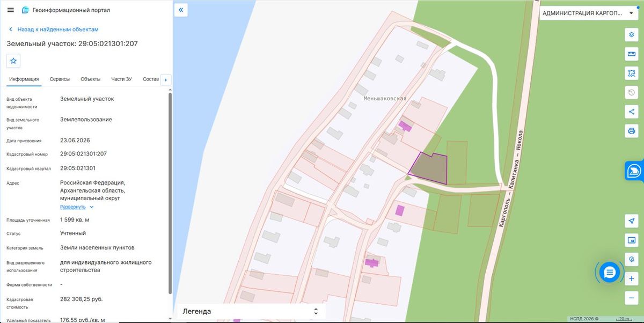Locate my position with the arrow icon
The height and width of the screenshot is (323, 644).
(x=632, y=221)
